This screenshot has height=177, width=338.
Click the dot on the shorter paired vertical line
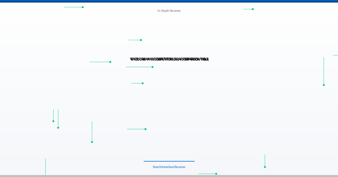point(53,121)
